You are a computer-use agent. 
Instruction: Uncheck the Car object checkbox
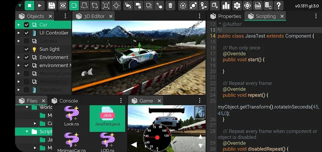click(x=27, y=25)
